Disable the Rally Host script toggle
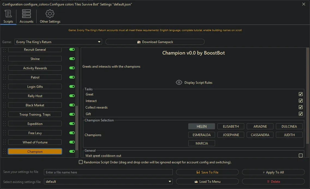 [72, 96]
